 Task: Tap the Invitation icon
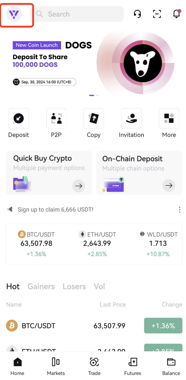click(131, 118)
